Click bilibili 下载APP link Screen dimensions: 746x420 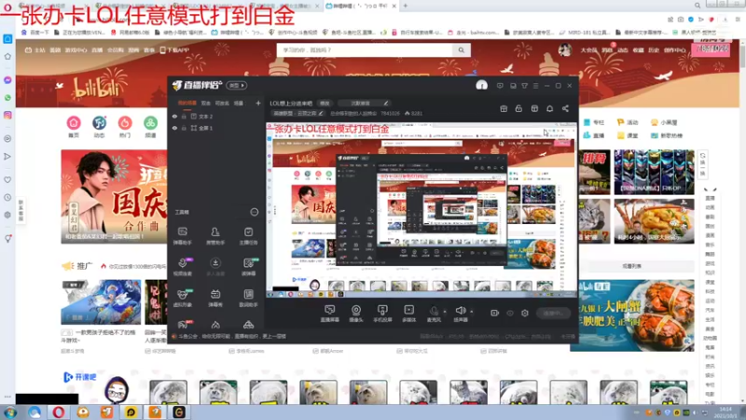pyautogui.click(x=174, y=50)
